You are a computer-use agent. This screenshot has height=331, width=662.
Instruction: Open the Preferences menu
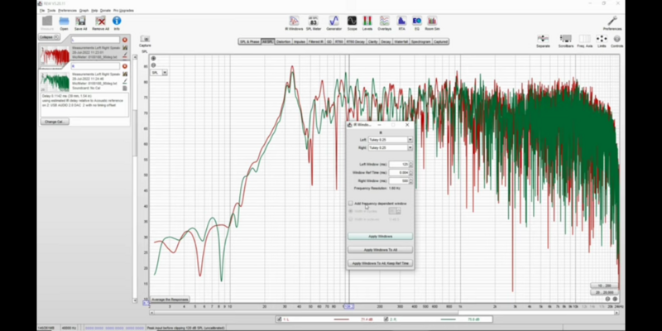pyautogui.click(x=612, y=22)
